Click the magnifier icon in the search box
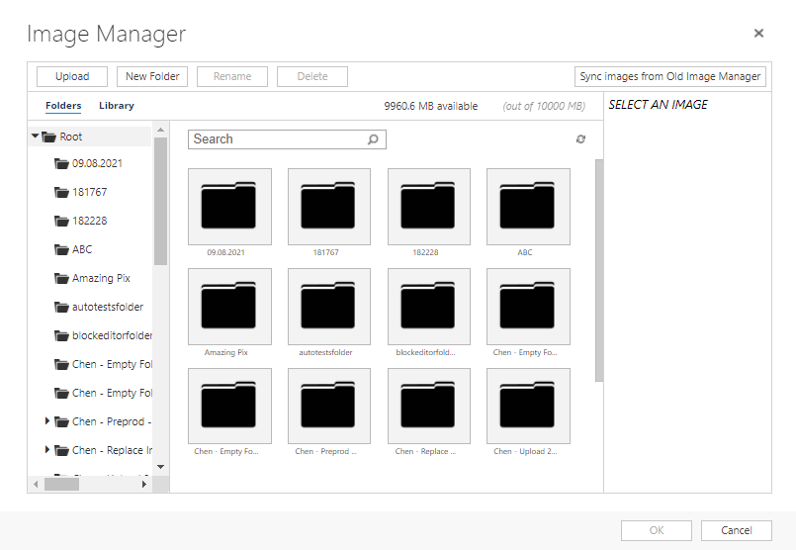 pyautogui.click(x=373, y=139)
